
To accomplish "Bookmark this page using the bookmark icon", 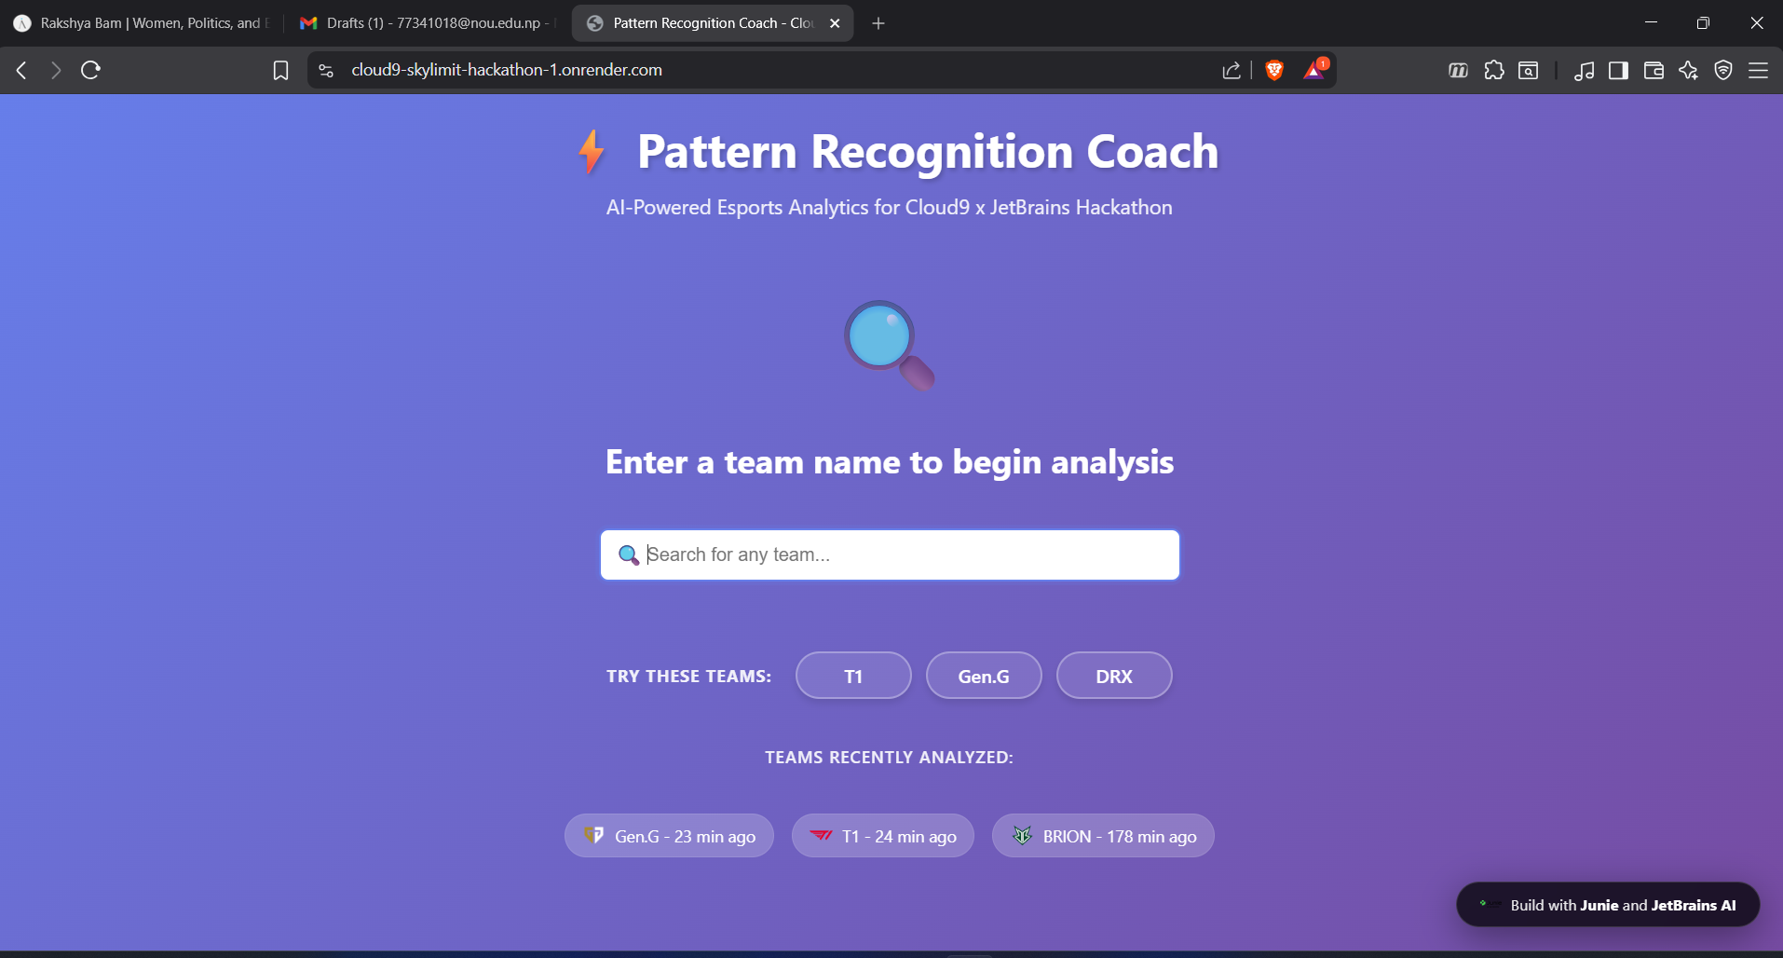I will pos(280,70).
